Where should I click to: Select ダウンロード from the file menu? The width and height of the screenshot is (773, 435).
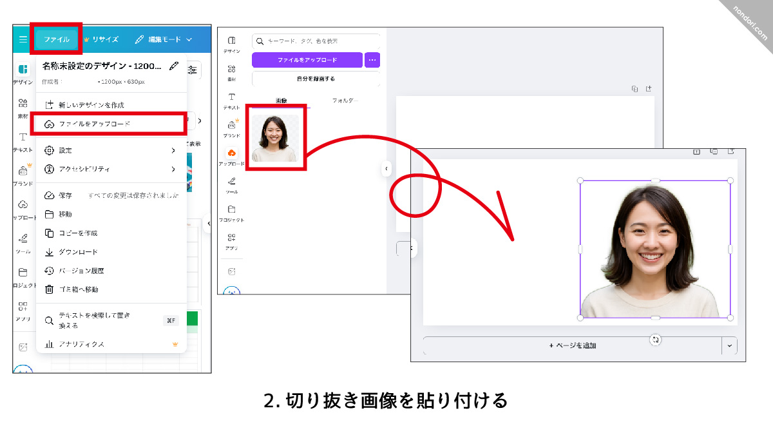point(78,252)
